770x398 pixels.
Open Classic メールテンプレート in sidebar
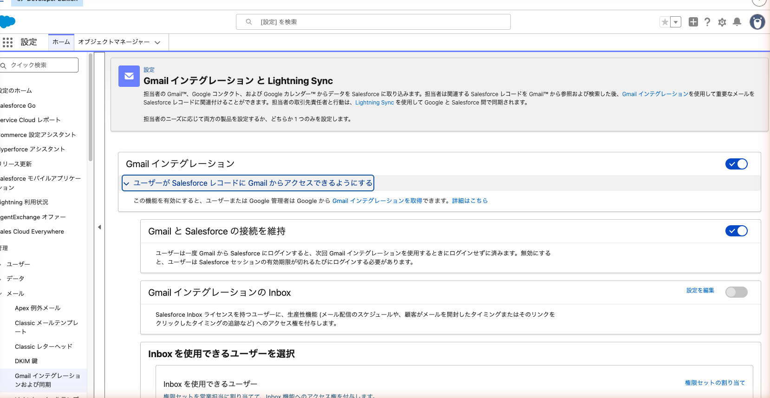point(46,327)
